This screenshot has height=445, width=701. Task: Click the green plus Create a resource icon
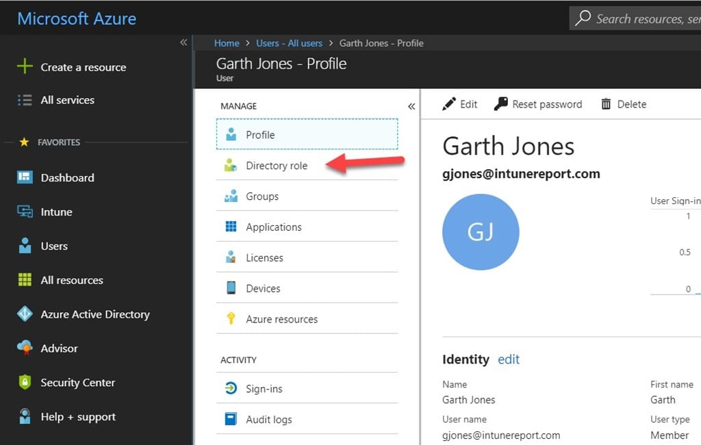click(x=25, y=66)
